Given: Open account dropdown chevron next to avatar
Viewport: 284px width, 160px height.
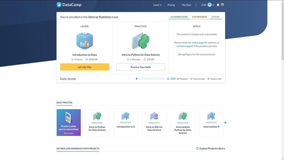Looking at the screenshot, I should click(213, 5).
